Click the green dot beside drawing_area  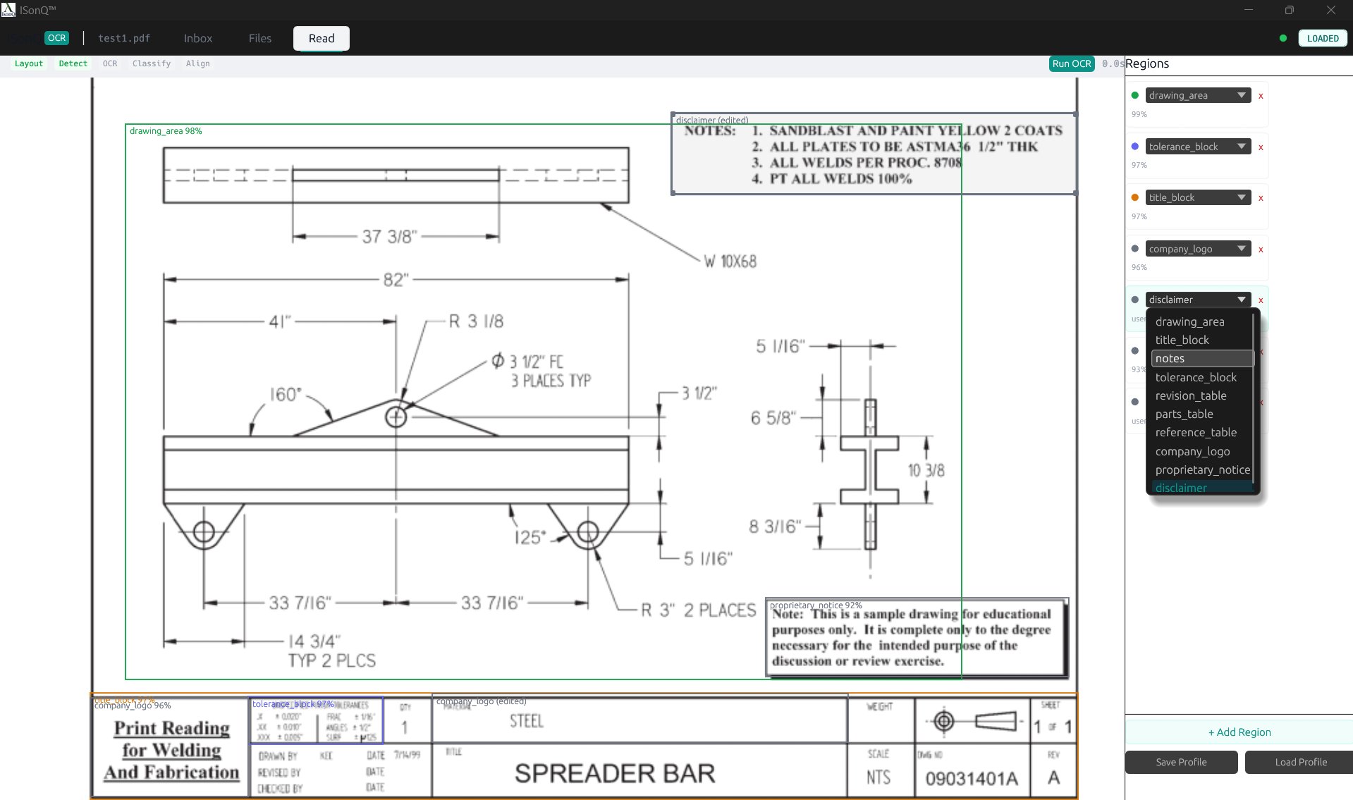[1134, 95]
